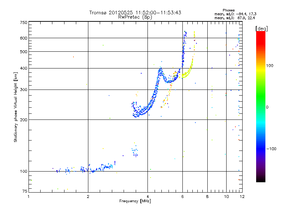
Task: Click the blue E-layer echo cluster near 100 km
Action: point(86,168)
